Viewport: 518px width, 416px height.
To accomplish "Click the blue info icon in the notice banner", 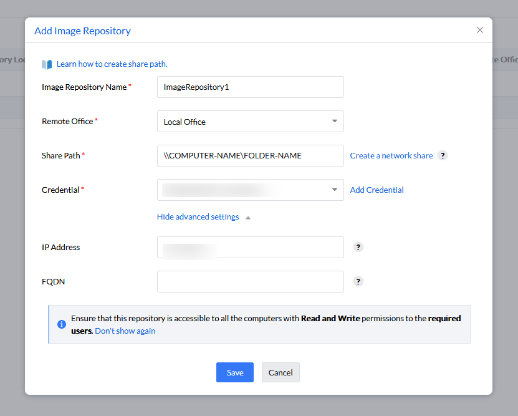I will pyautogui.click(x=62, y=324).
